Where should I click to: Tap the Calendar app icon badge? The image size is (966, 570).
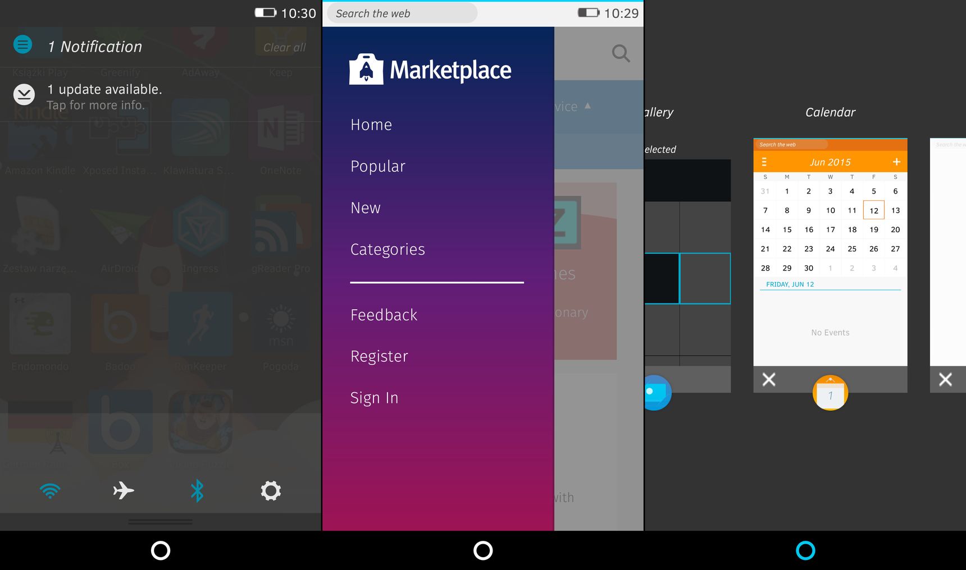pyautogui.click(x=830, y=393)
